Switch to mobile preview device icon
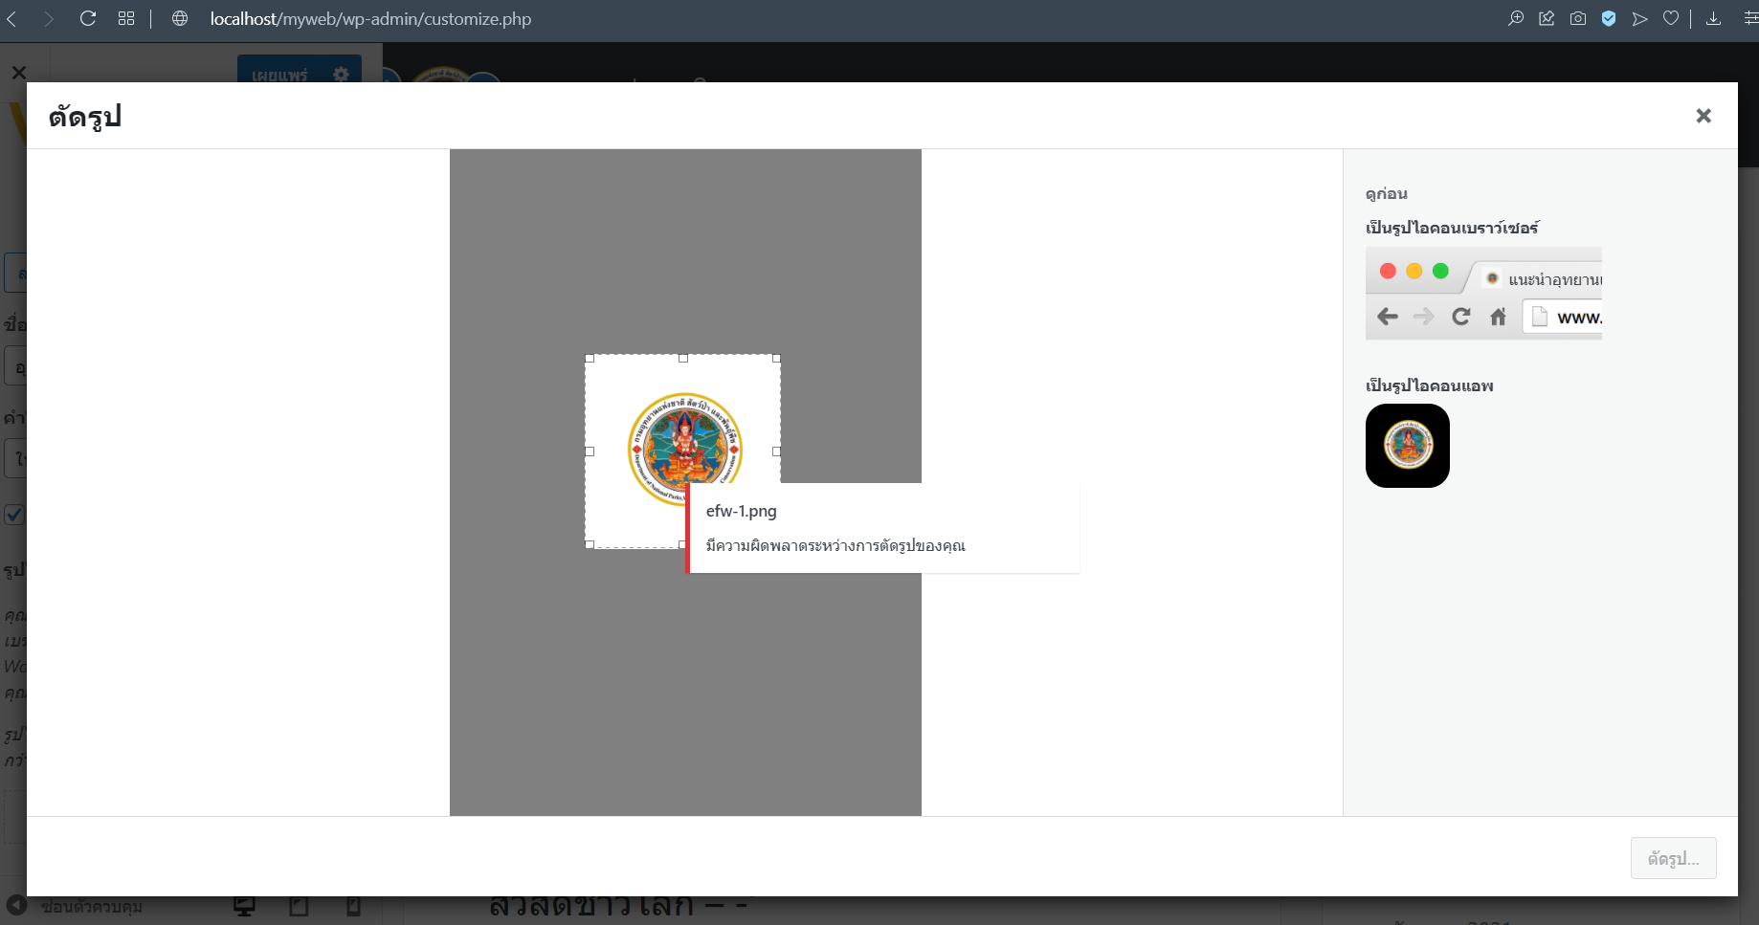This screenshot has width=1759, height=925. coord(353,906)
